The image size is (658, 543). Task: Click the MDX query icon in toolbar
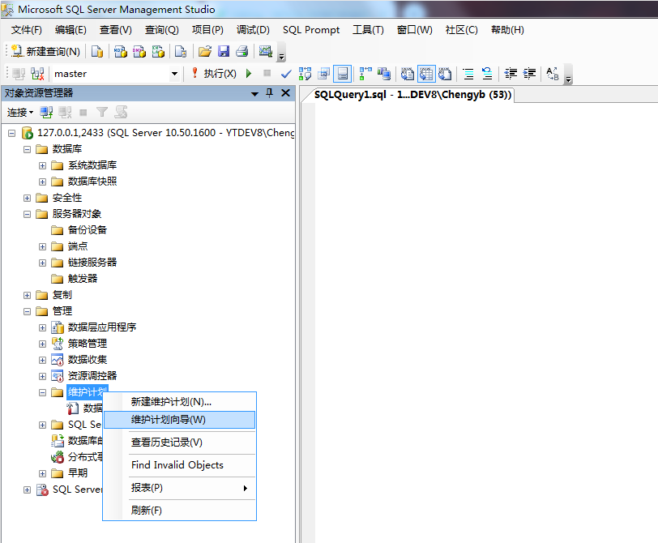click(x=121, y=51)
